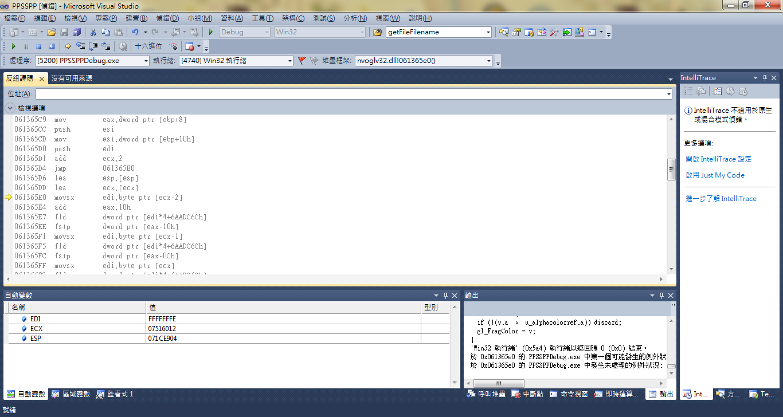Switch to the 區域變數 tab
783x417 pixels.
pyautogui.click(x=71, y=394)
